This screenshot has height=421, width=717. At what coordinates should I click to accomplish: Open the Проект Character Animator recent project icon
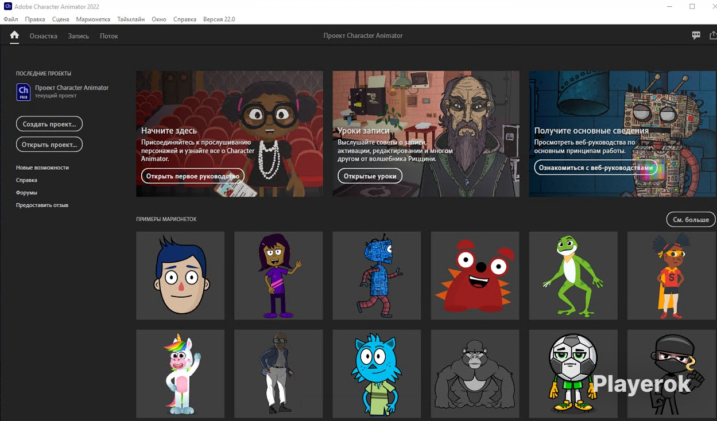point(24,92)
